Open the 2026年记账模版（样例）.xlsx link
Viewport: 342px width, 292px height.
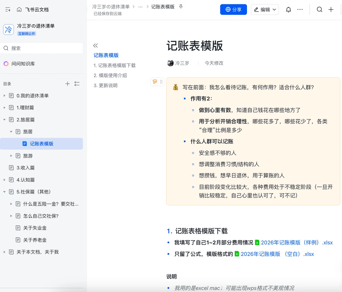tap(297, 243)
